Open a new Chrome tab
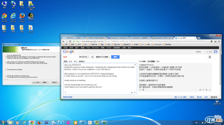 coord(199,38)
